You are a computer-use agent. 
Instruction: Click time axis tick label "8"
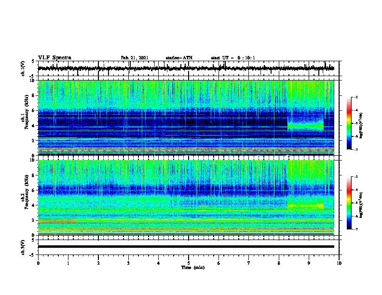click(x=279, y=263)
